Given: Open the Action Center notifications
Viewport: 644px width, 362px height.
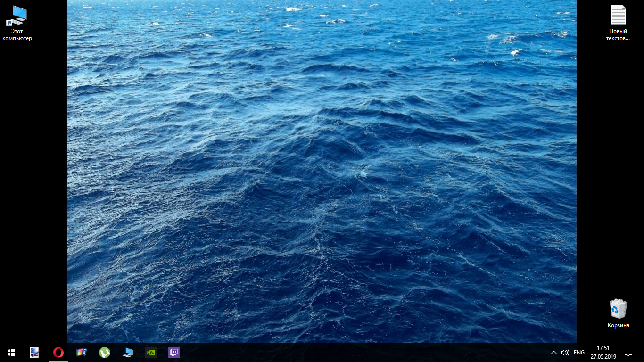Looking at the screenshot, I should [628, 352].
